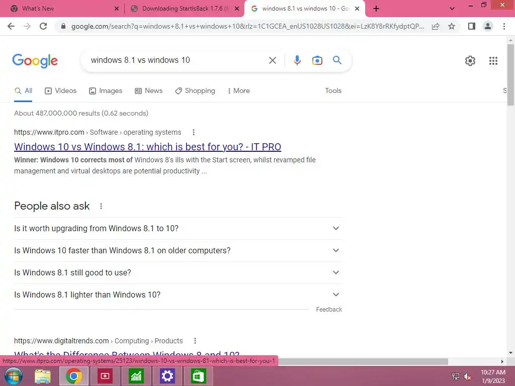
Task: Open the Chrome three-dot menu
Action: click(x=504, y=26)
